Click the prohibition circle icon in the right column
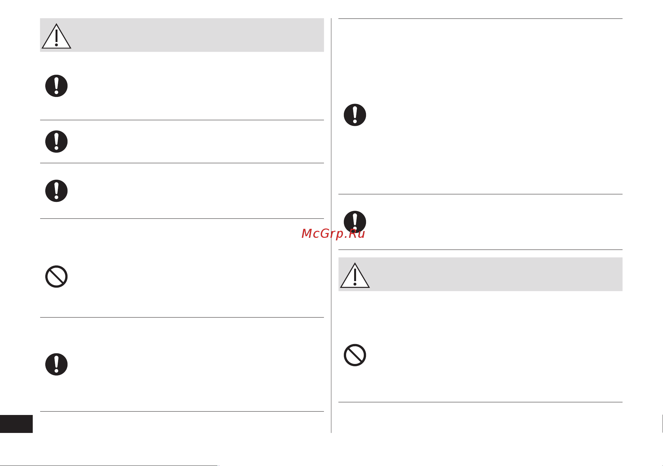 click(x=355, y=355)
